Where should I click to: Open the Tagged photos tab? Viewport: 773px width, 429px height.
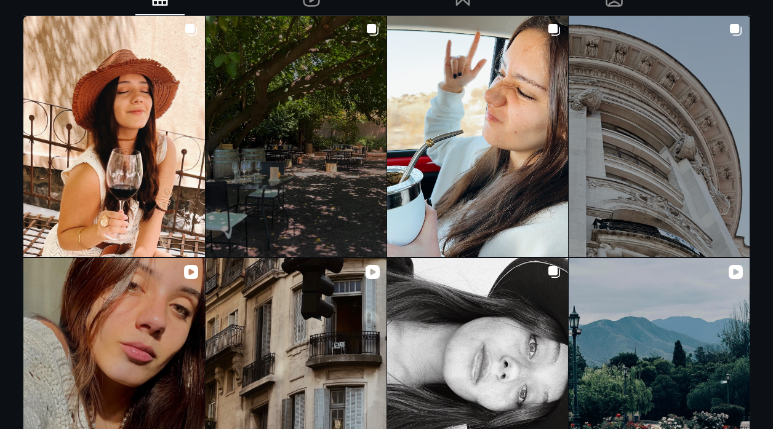point(614,3)
